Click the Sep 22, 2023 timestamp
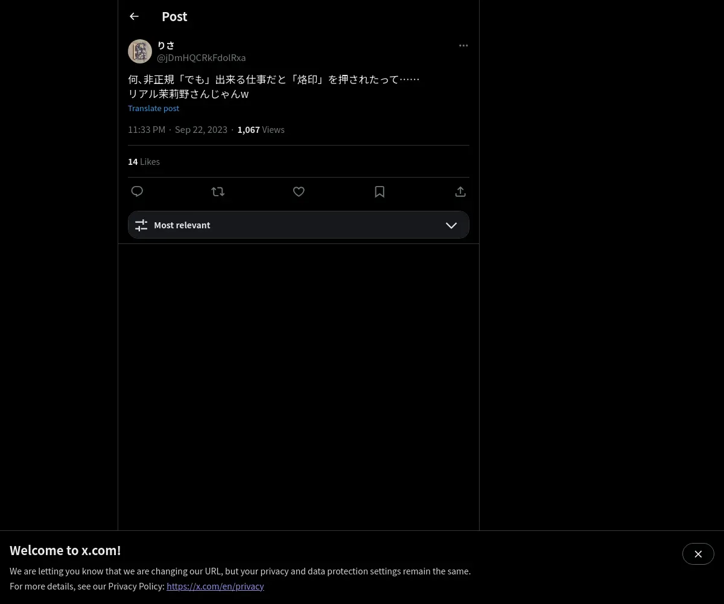724x604 pixels. 201,129
